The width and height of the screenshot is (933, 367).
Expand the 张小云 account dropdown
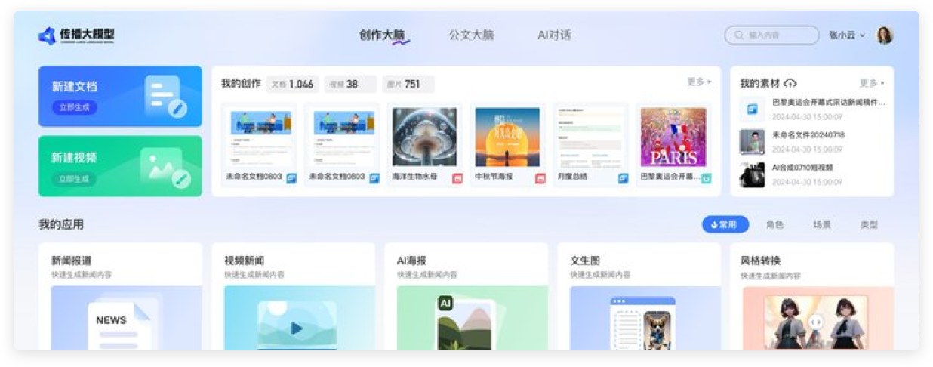[846, 35]
